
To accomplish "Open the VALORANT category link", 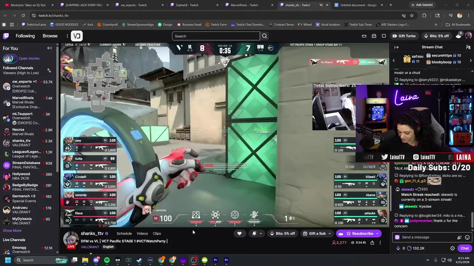I will click(x=90, y=247).
